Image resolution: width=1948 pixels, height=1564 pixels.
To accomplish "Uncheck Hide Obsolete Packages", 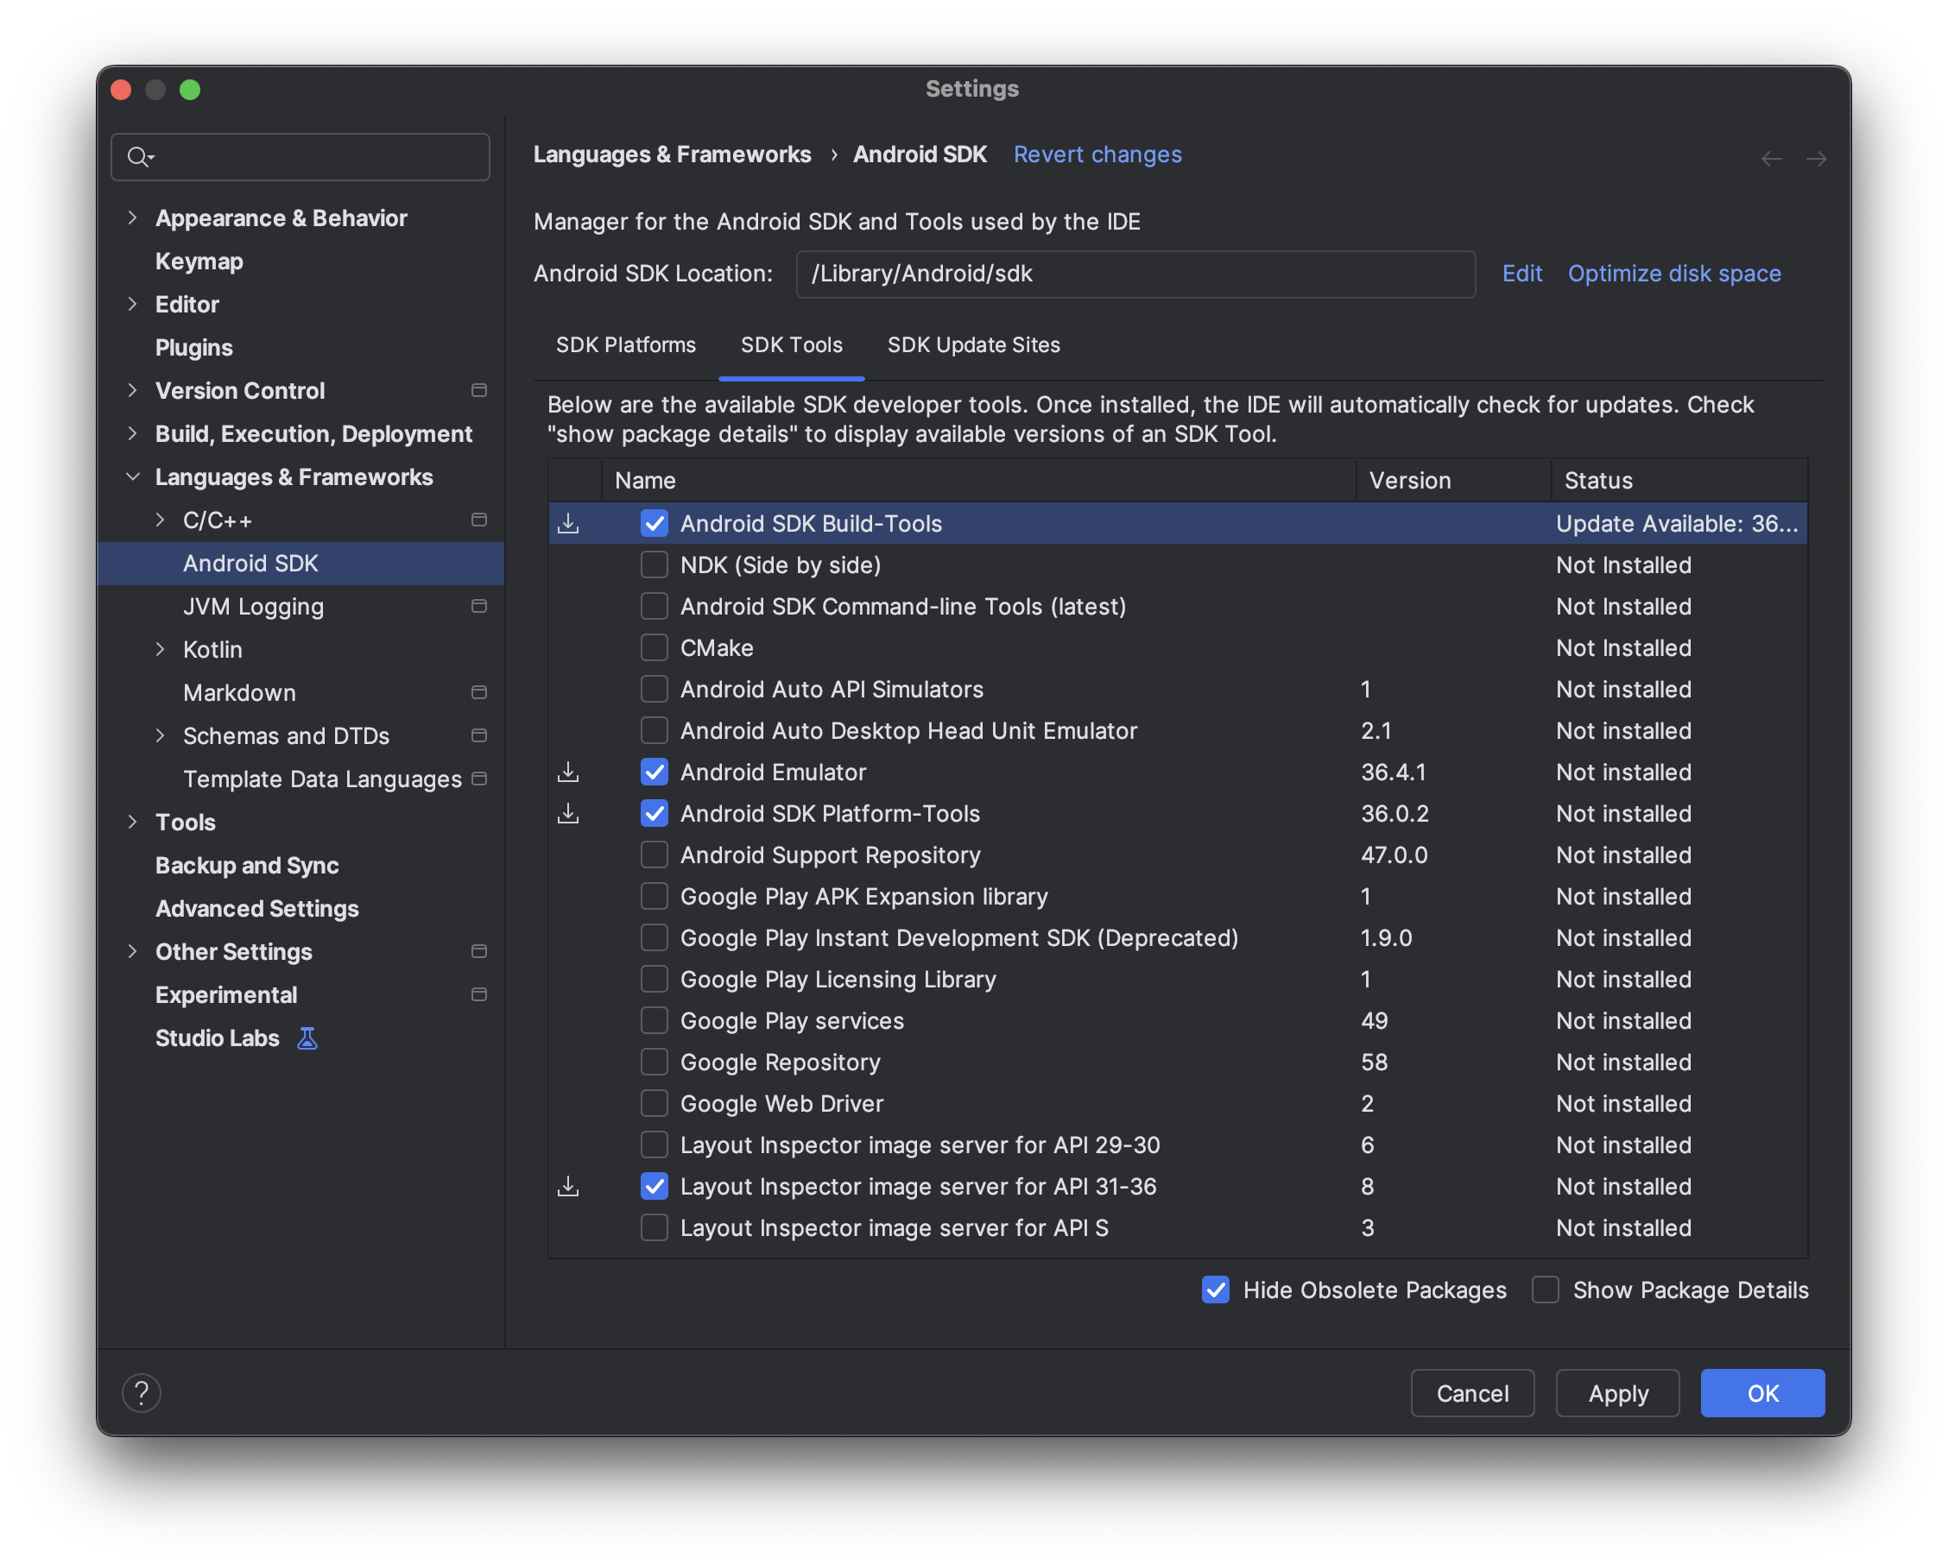I will [x=1215, y=1290].
